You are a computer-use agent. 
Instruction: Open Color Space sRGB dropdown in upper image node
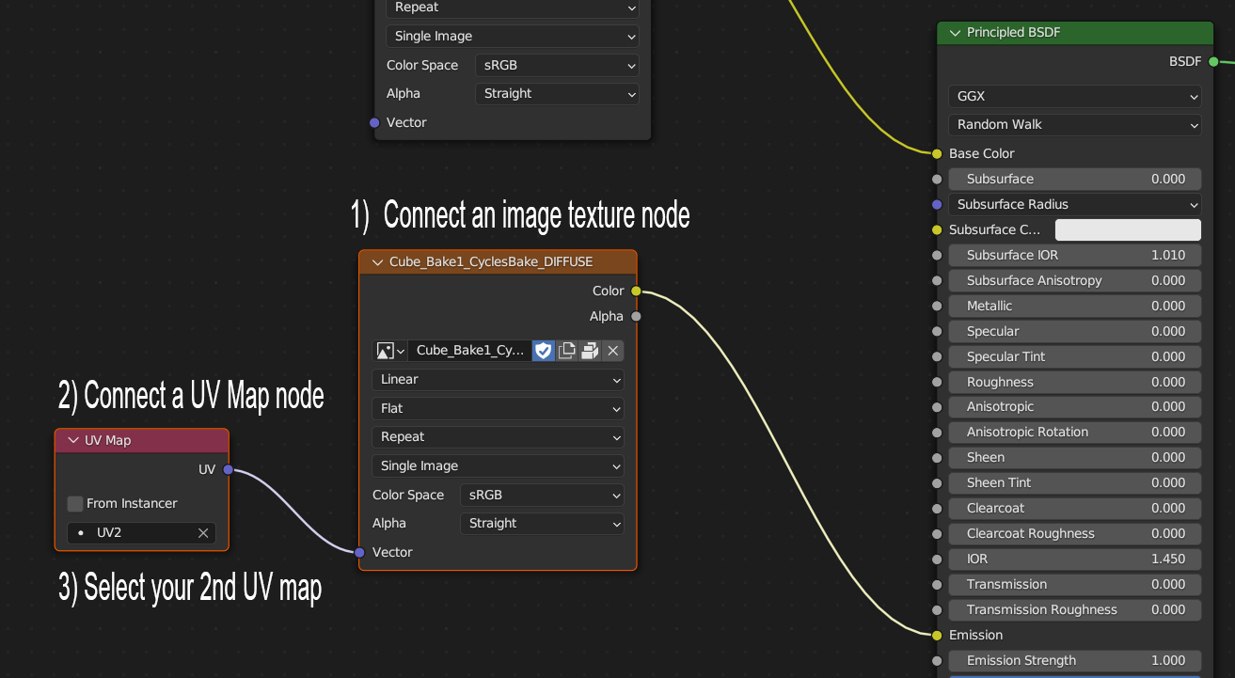[557, 66]
